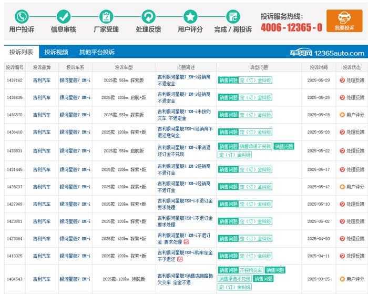
Task: Click the 处理反馈 status icon for complaint 1437162
Action: tap(342, 80)
